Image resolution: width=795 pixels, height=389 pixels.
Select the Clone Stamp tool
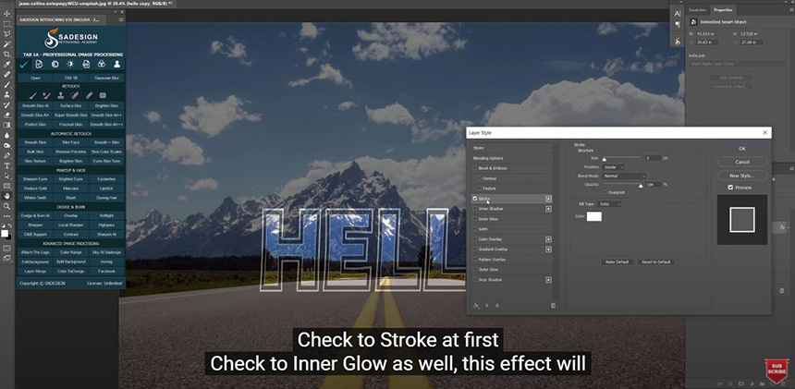[x=7, y=95]
